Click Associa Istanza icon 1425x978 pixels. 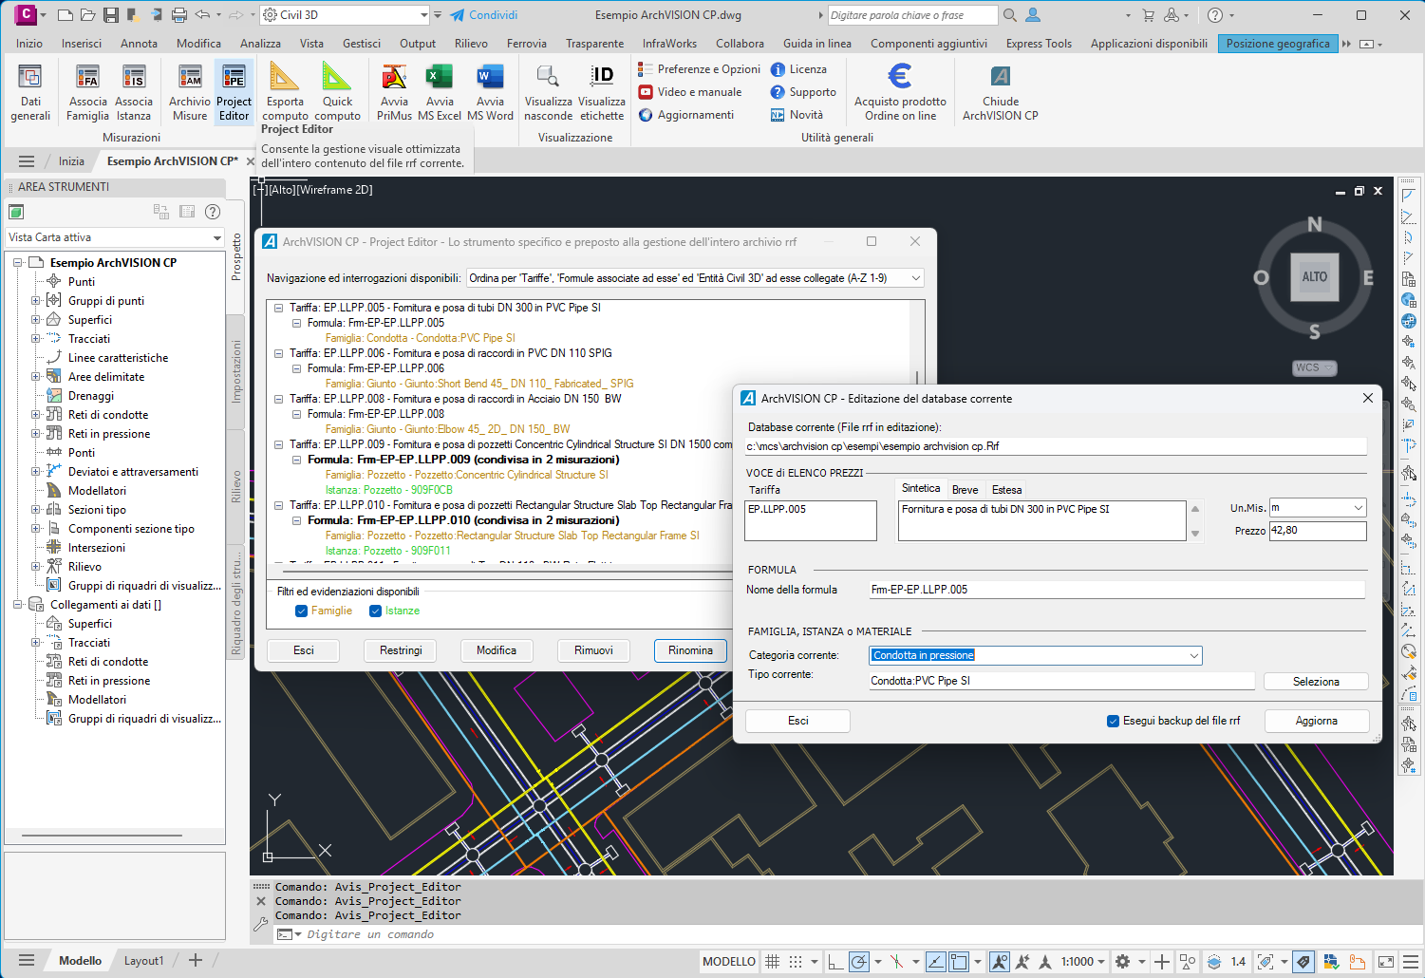point(134,92)
